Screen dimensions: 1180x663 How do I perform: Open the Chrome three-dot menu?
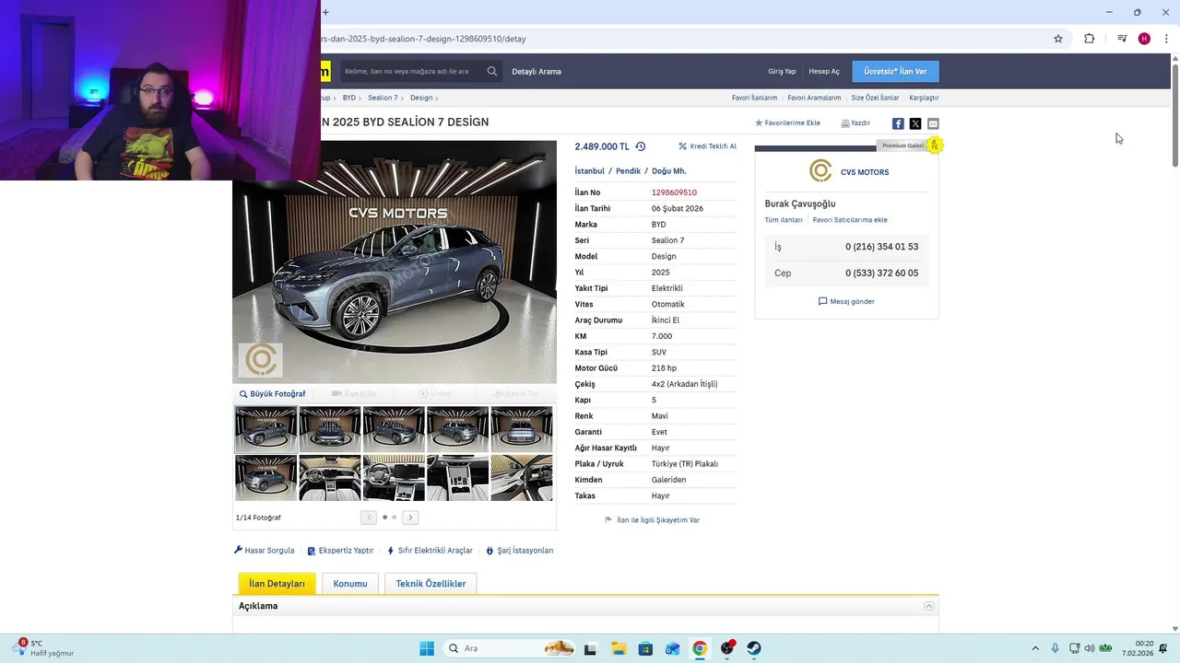[x=1166, y=39]
